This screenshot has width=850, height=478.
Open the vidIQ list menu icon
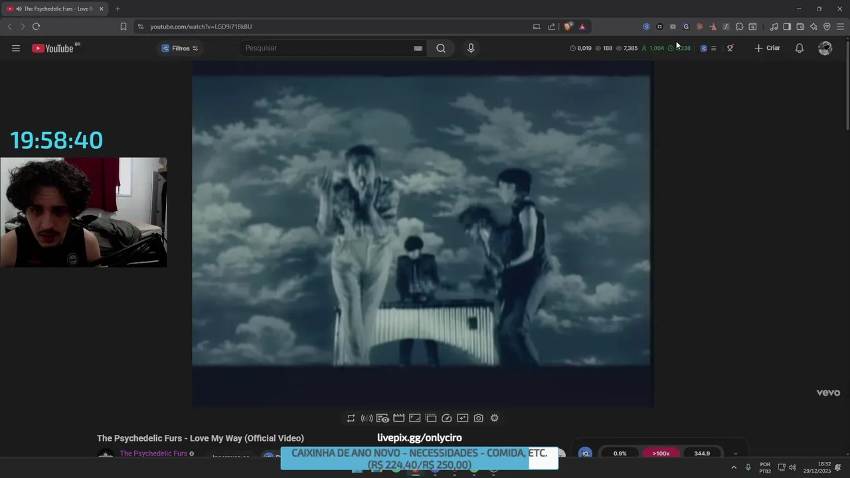(x=713, y=48)
